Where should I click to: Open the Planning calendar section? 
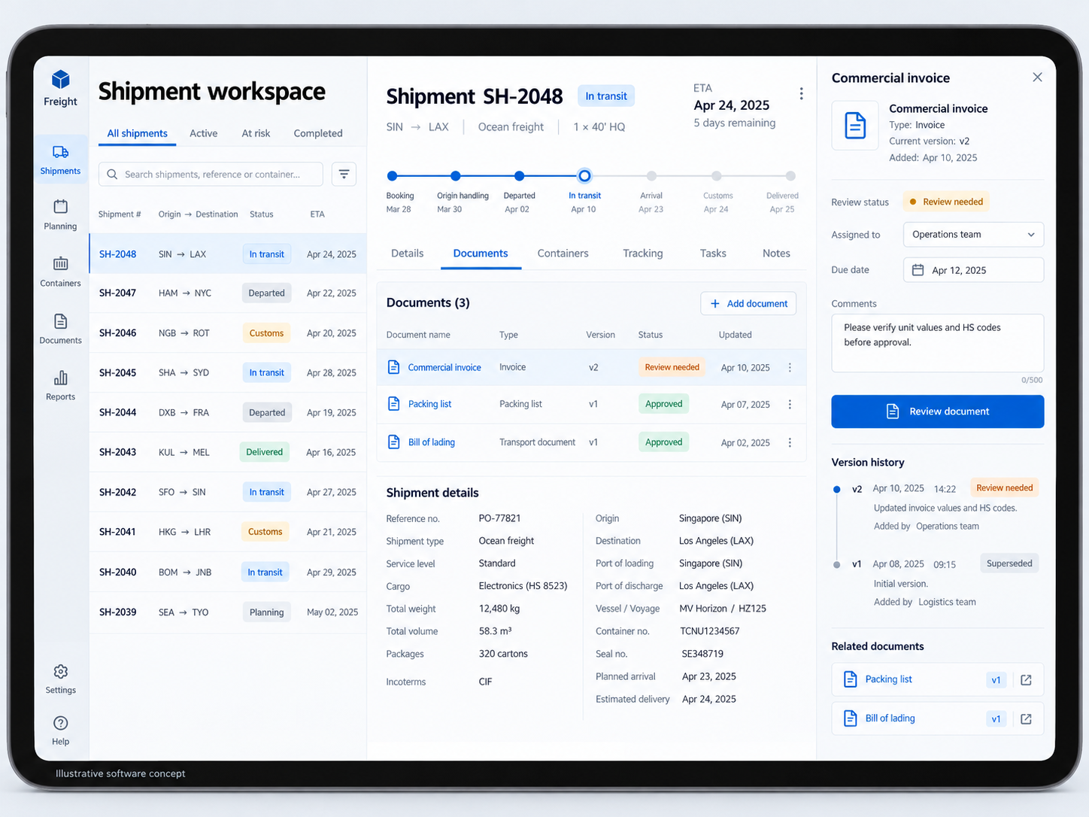click(61, 215)
